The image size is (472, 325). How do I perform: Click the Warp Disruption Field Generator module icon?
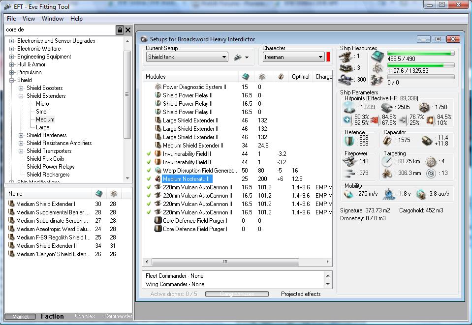[x=158, y=171]
